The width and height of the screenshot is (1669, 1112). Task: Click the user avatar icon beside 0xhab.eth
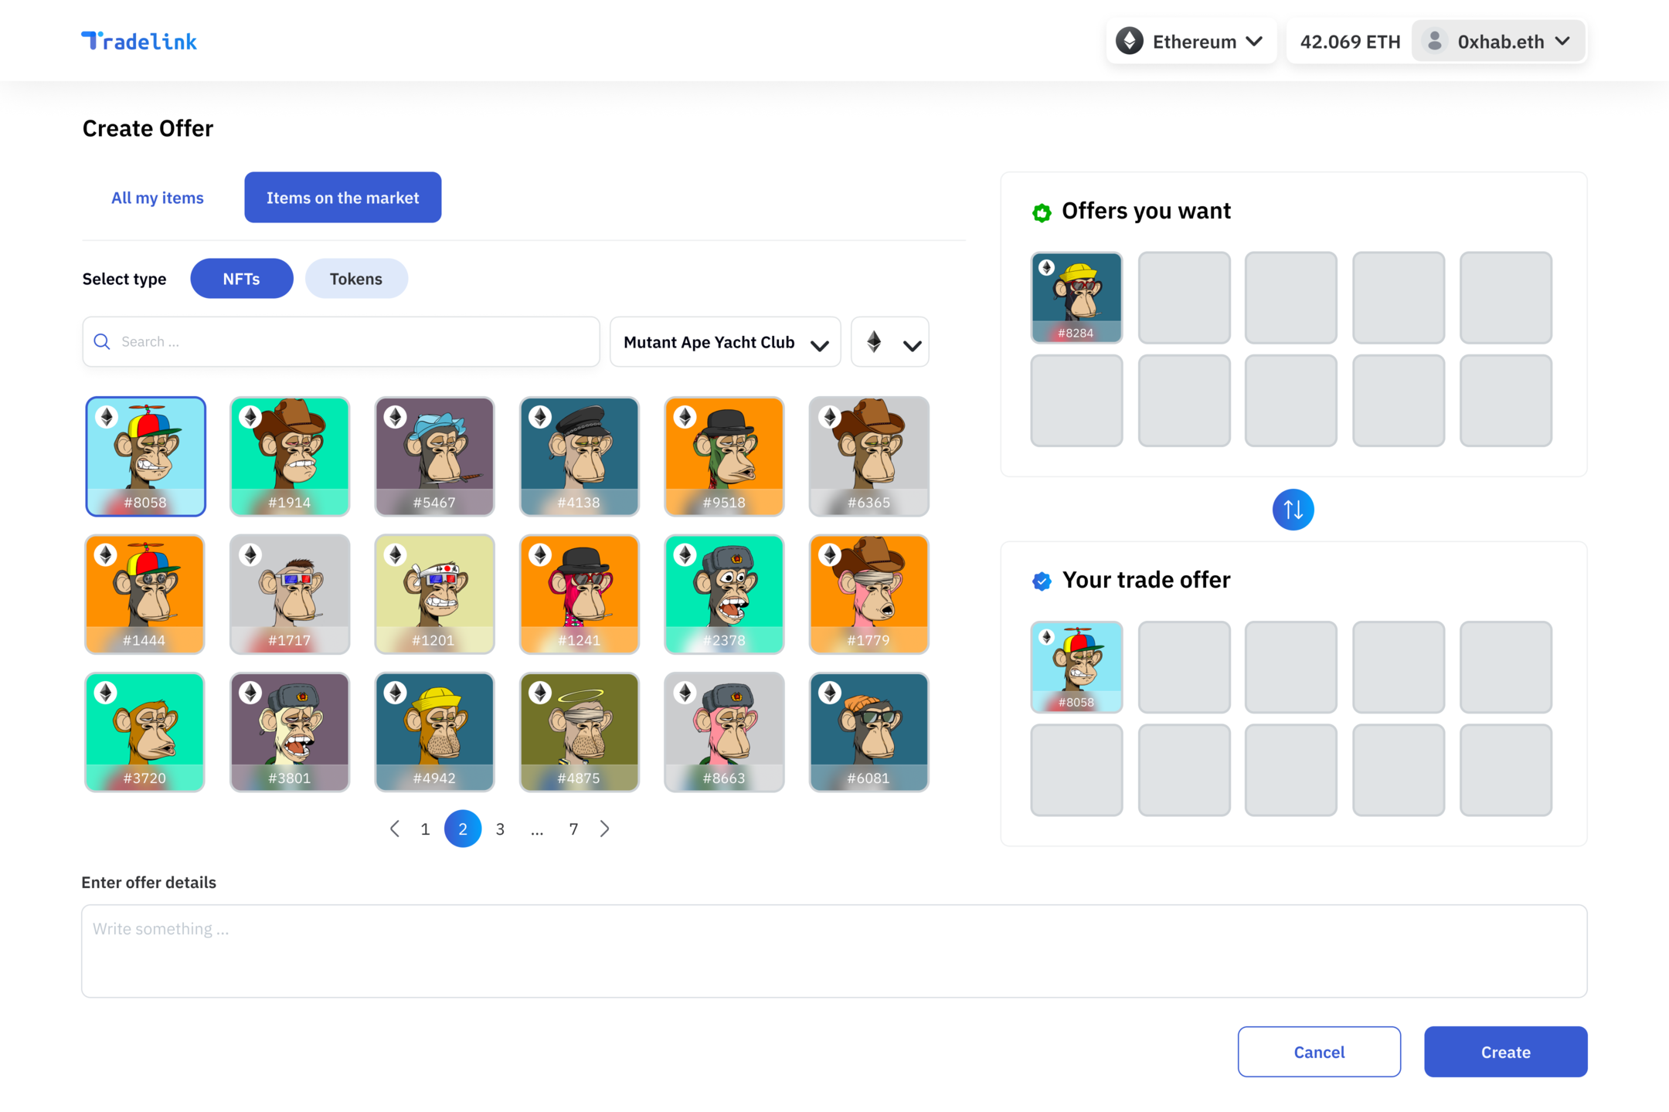click(1435, 41)
